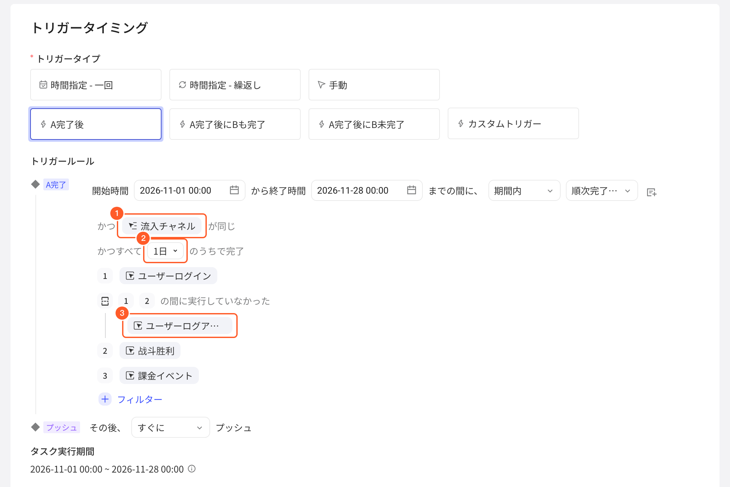This screenshot has width=730, height=487.
Task: Click the lightning icon in カスタムトリガー
Action: [x=461, y=123]
